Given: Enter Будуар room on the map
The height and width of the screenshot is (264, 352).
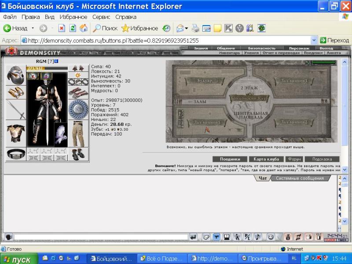Looking at the screenshot, I should (205, 81).
